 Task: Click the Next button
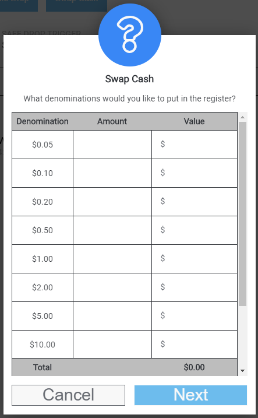coord(190,395)
